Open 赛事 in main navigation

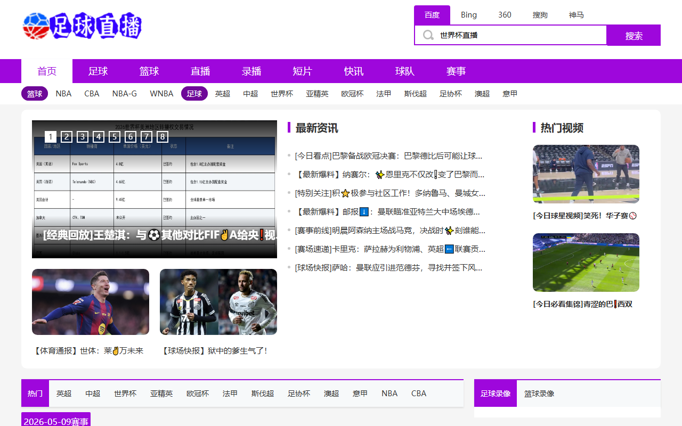point(456,71)
